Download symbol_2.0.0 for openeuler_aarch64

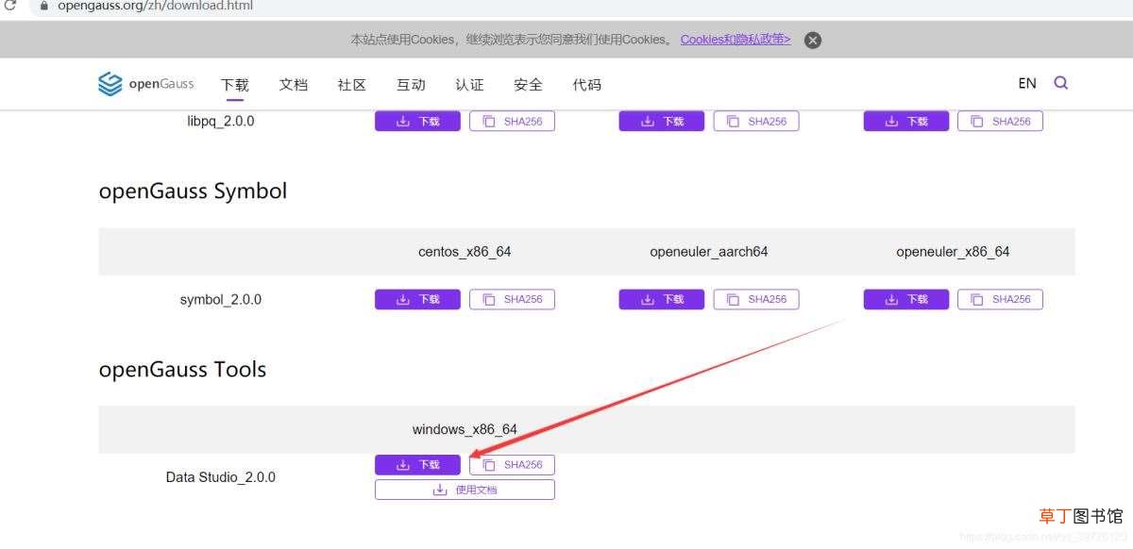(x=662, y=300)
